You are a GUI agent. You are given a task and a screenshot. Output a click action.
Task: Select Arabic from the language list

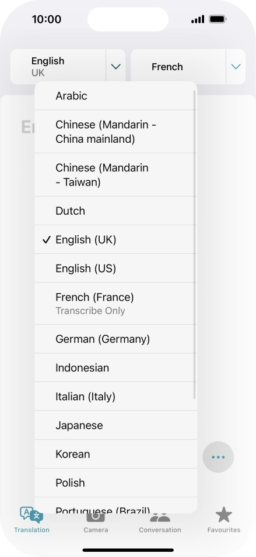coord(115,96)
